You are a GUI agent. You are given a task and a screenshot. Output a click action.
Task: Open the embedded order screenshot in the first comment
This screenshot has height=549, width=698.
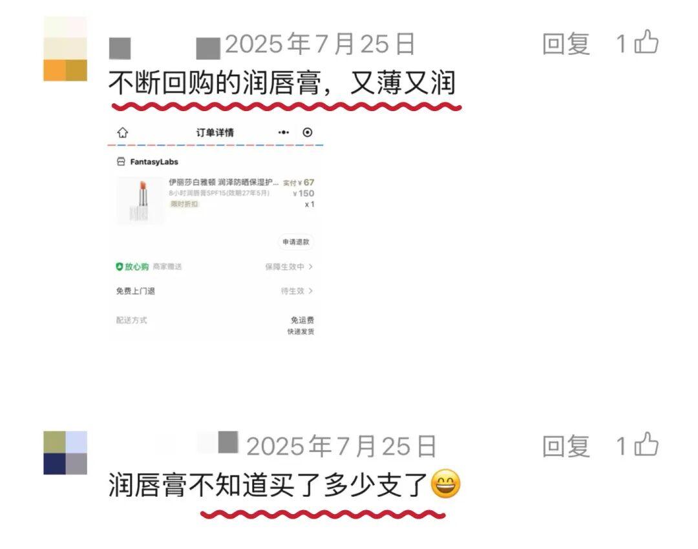(215, 229)
